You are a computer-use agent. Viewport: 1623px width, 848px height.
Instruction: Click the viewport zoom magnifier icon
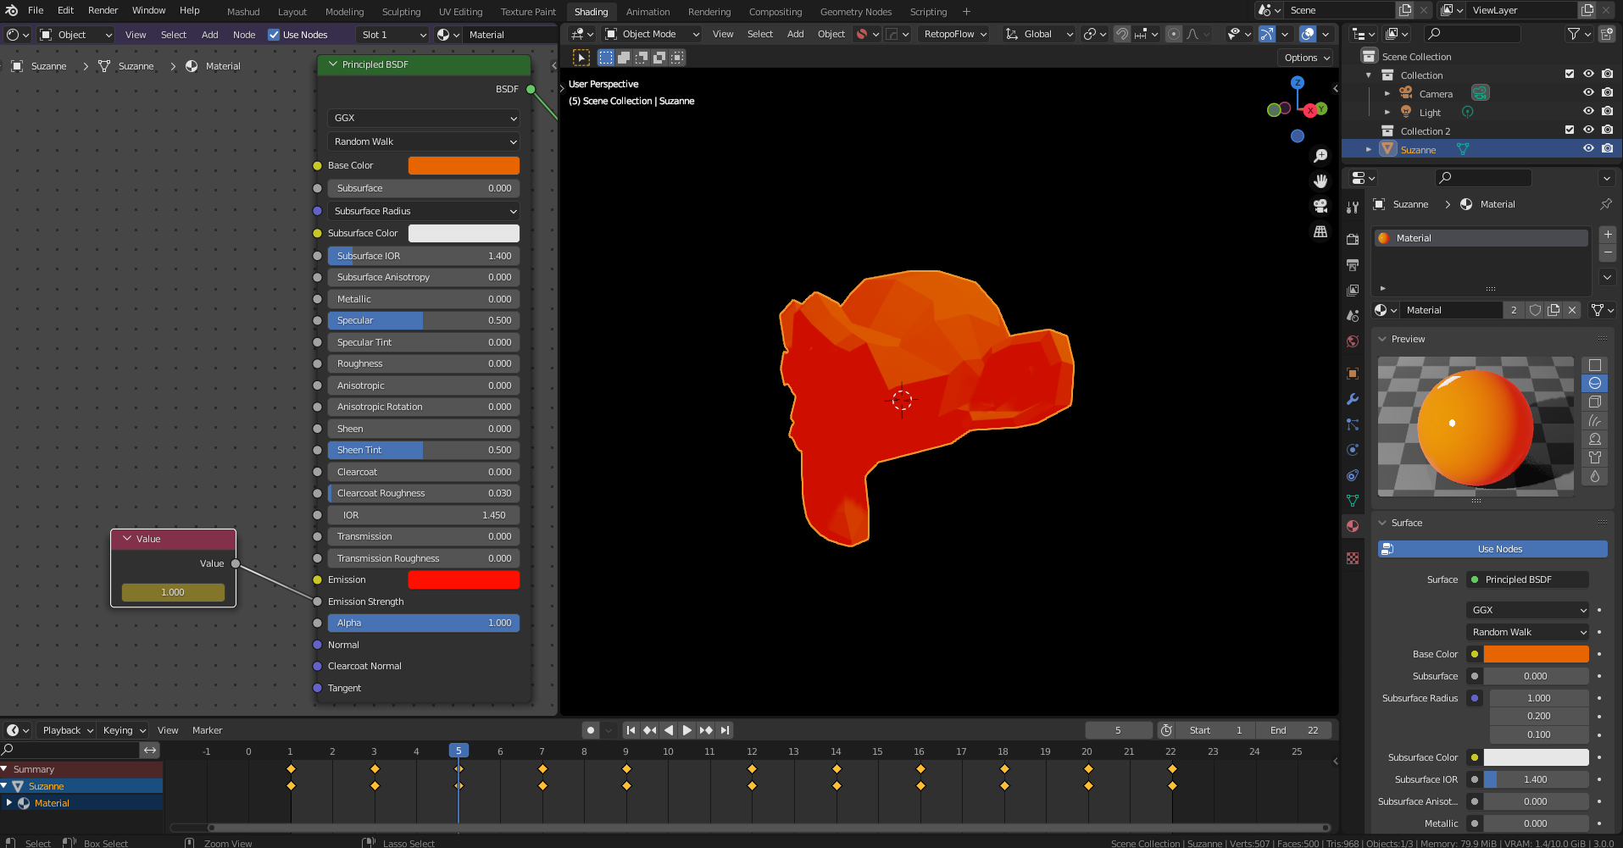point(1320,156)
